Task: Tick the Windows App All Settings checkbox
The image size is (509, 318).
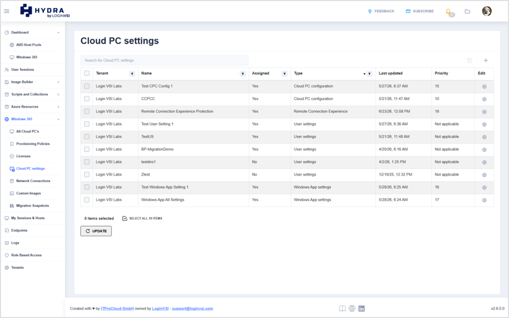Action: 87,200
